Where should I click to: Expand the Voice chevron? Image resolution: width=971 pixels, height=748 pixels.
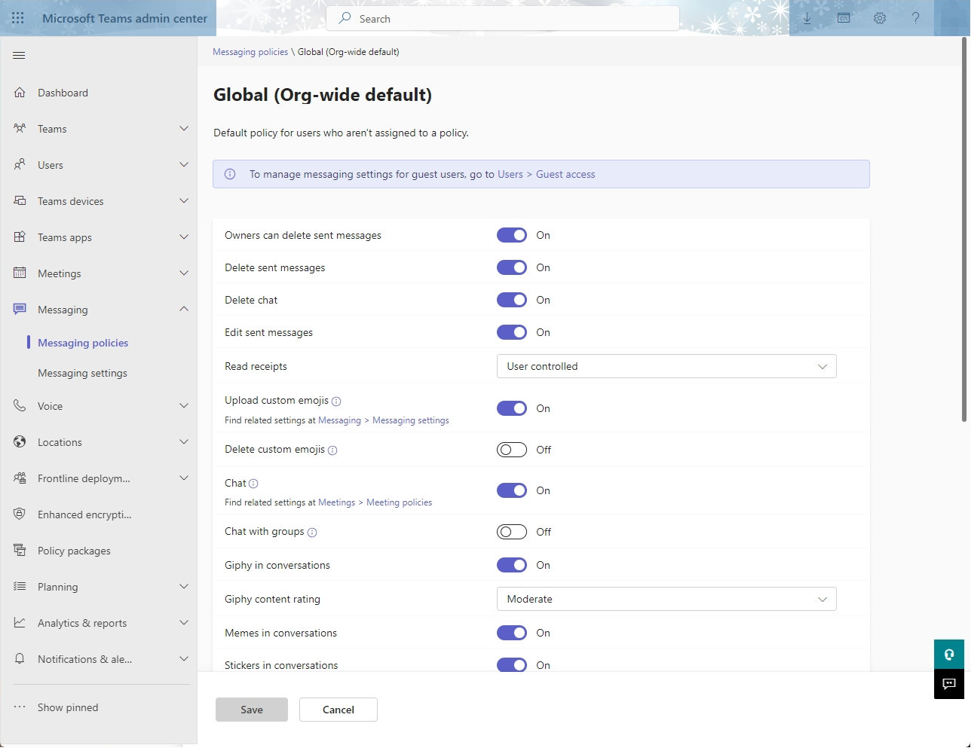[184, 406]
